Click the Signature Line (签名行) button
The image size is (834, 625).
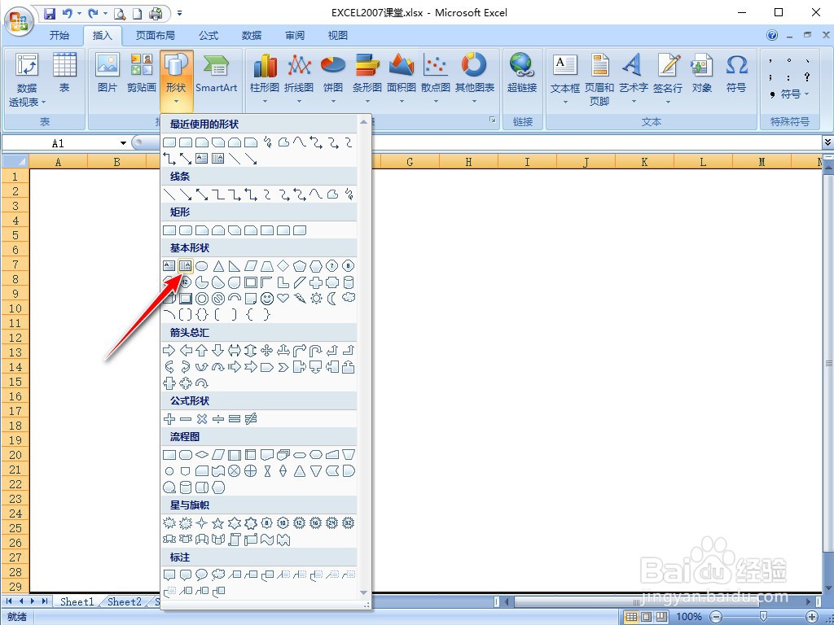click(x=668, y=79)
